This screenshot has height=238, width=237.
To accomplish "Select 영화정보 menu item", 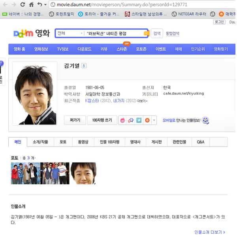I will [41, 49].
